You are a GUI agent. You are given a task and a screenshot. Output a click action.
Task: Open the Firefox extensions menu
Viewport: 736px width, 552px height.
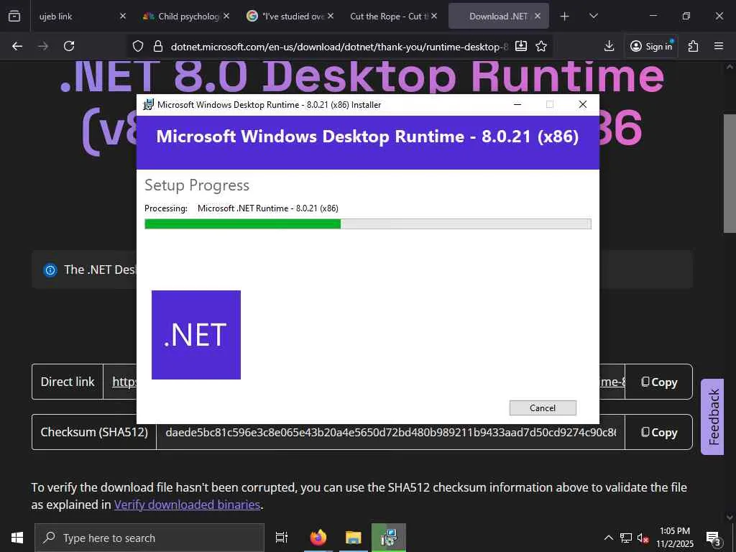(x=693, y=46)
